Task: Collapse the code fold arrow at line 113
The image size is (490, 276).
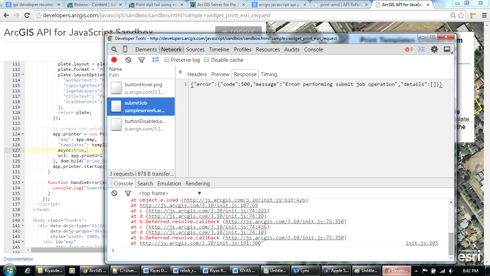Action: [23, 75]
